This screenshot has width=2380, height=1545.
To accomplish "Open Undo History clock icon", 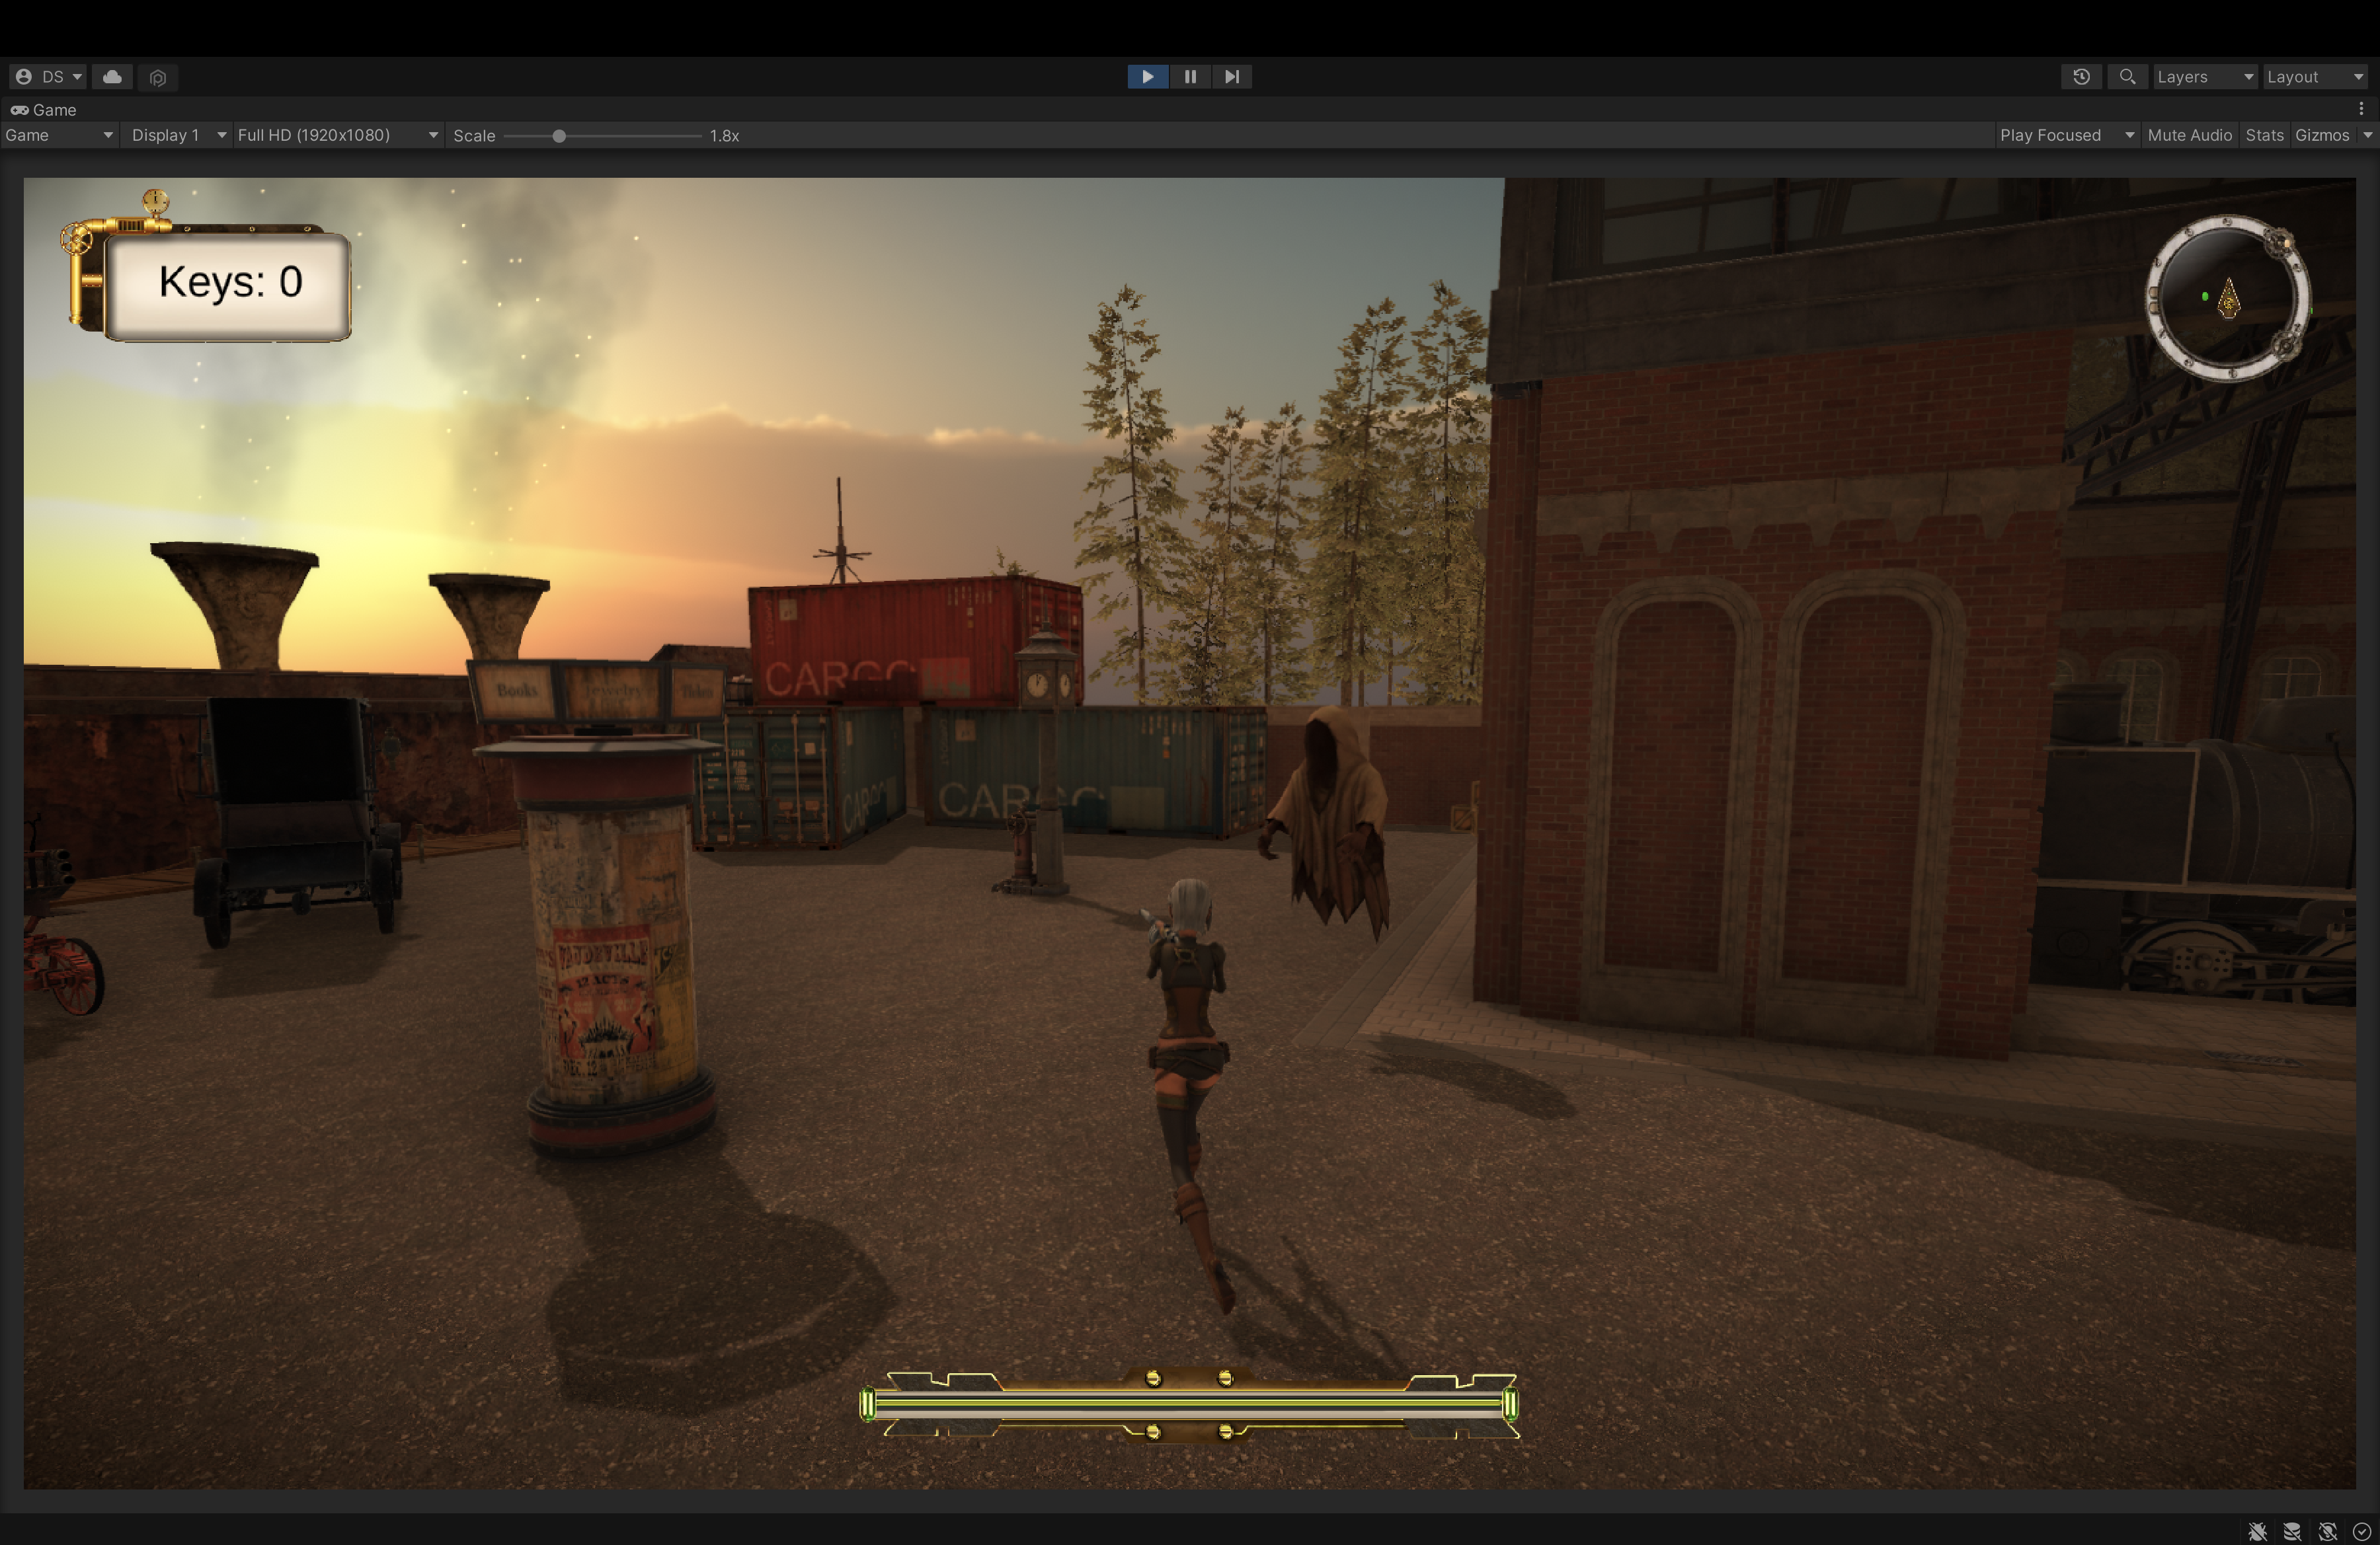I will pyautogui.click(x=2081, y=77).
